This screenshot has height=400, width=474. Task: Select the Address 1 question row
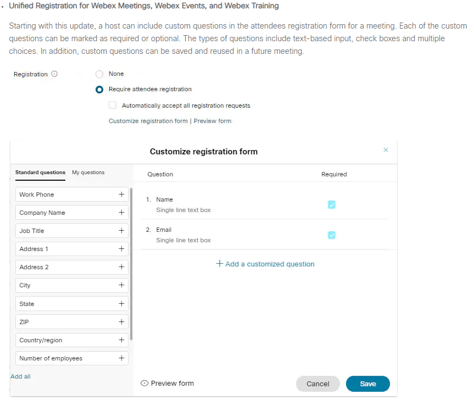pyautogui.click(x=72, y=249)
